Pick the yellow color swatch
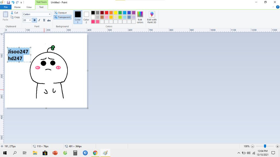Screen dimensions: 280x157 [x=116, y=13]
